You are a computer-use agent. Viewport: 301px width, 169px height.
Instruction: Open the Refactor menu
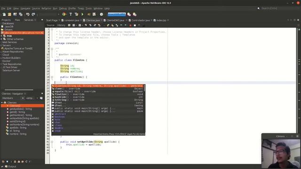click(x=46, y=8)
